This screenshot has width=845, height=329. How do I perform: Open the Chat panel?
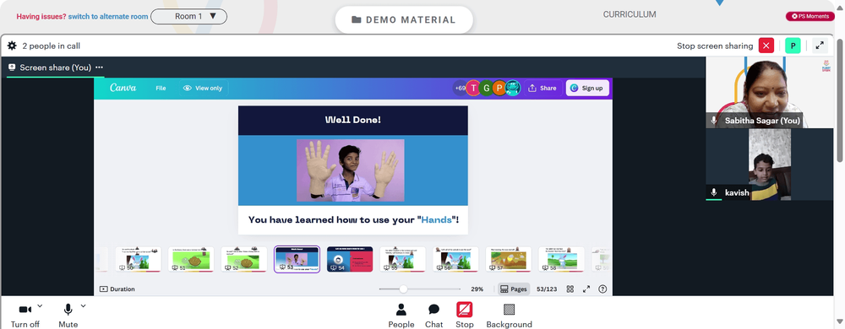[x=433, y=316]
